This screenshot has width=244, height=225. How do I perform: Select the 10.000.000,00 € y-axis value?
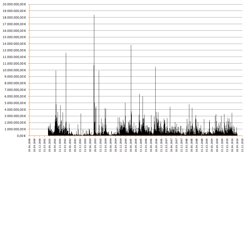tap(14, 70)
